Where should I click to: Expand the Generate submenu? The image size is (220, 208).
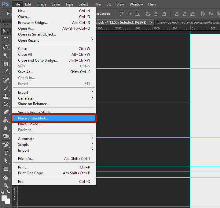(x=54, y=98)
